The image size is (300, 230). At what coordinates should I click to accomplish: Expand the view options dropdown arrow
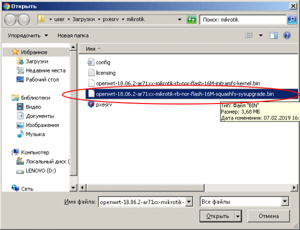pyautogui.click(x=260, y=35)
